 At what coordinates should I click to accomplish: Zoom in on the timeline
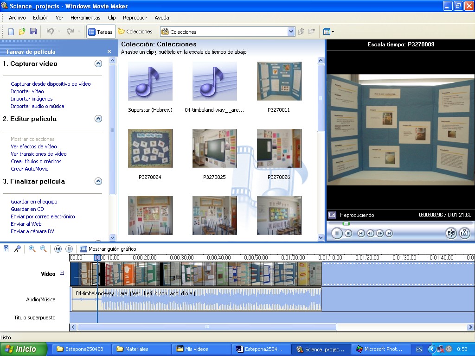coord(32,249)
